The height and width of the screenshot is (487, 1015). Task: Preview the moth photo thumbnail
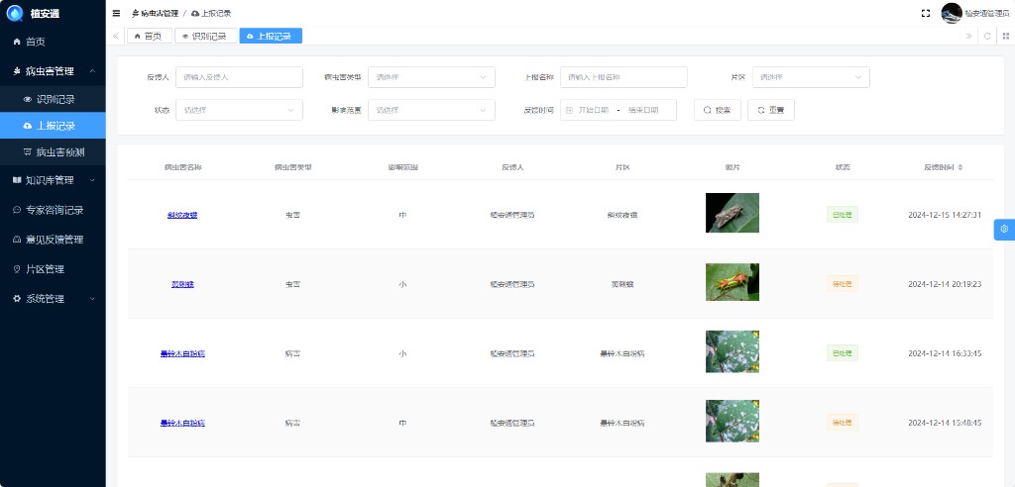pyautogui.click(x=733, y=213)
